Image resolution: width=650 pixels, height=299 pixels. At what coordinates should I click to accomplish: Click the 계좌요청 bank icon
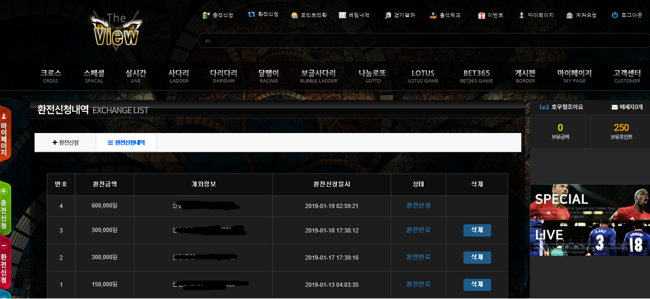570,15
